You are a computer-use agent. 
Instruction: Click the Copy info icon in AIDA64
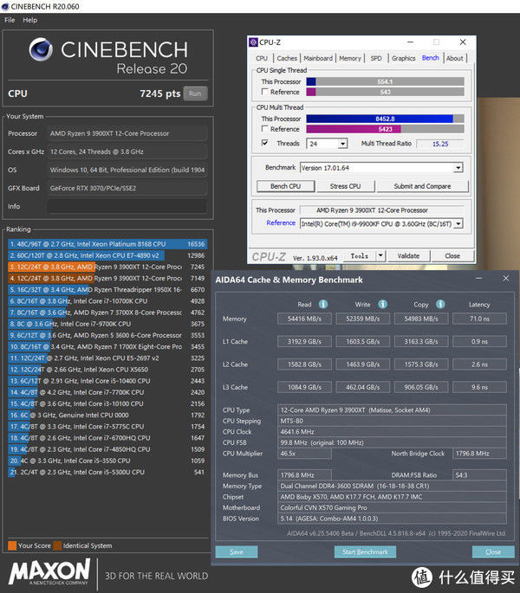click(x=440, y=304)
